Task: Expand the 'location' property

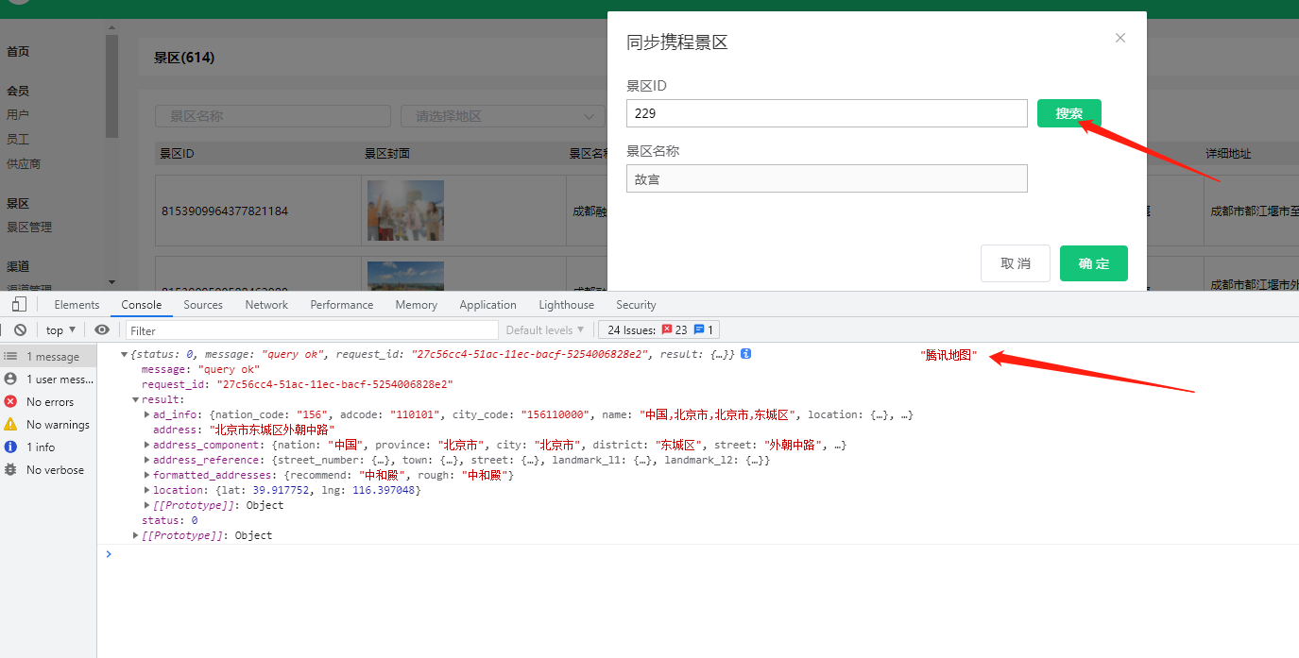Action: (146, 490)
